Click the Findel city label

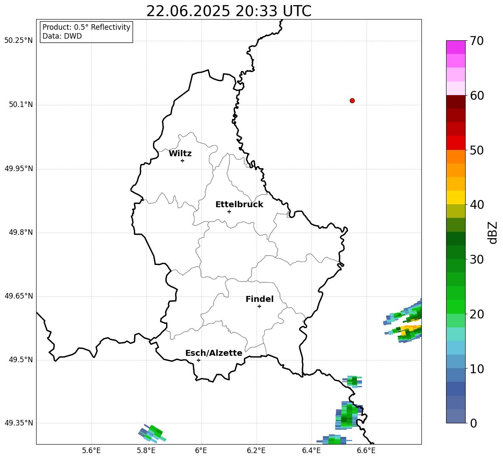[260, 299]
